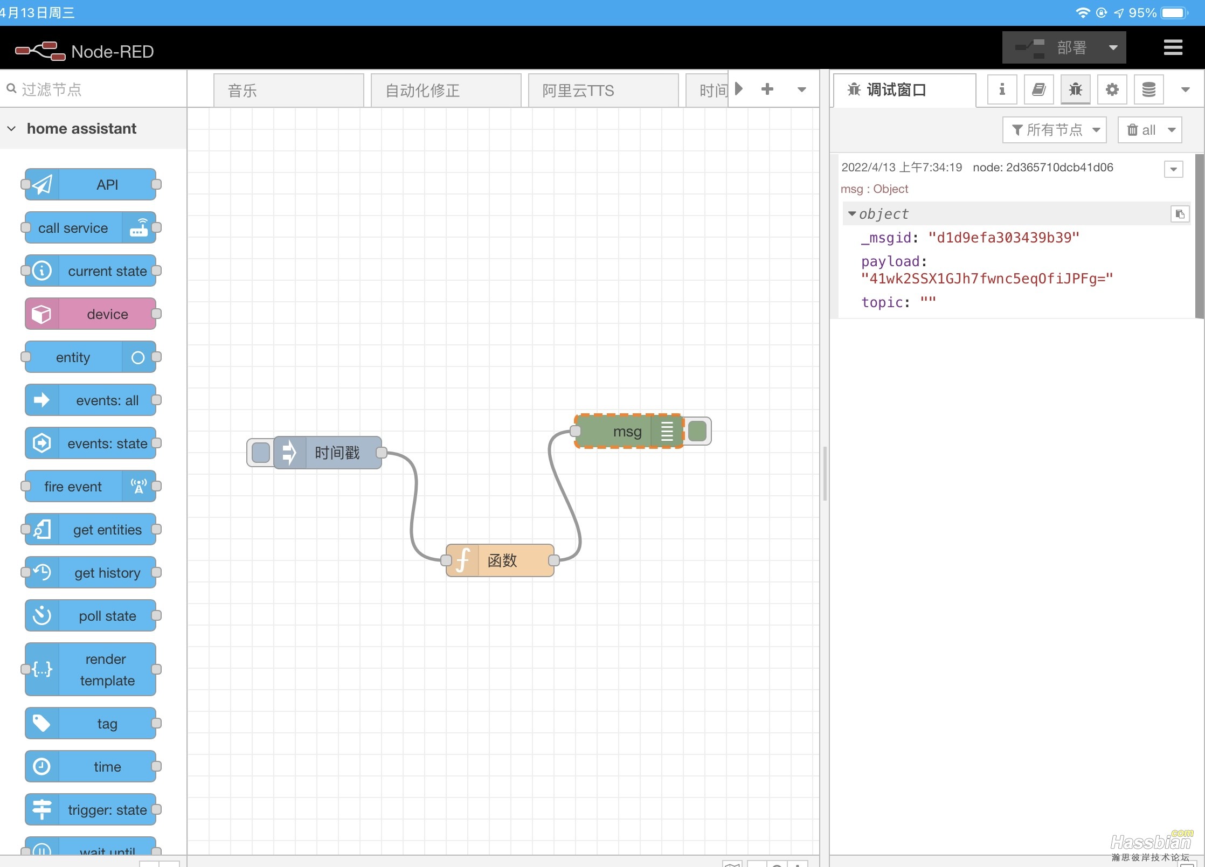Click the Node-RED logo
The image size is (1205, 867).
tap(85, 51)
